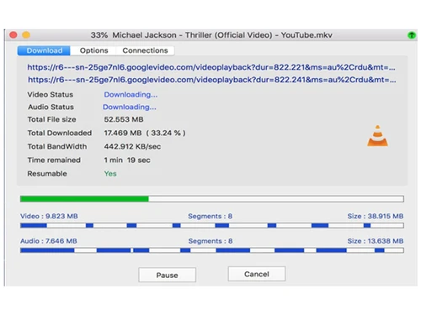Open the Options tab

pyautogui.click(x=93, y=50)
